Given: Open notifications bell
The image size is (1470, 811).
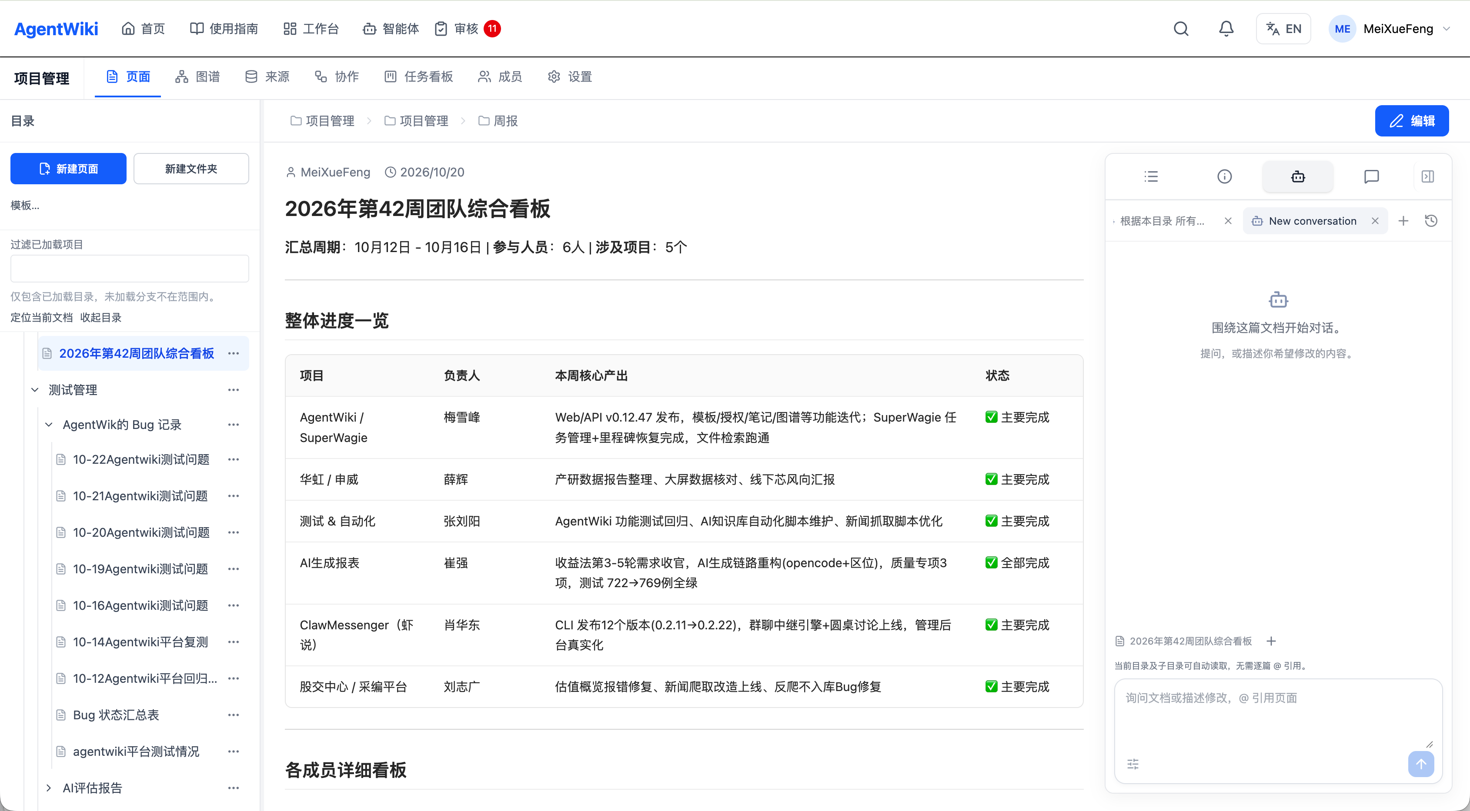Looking at the screenshot, I should pyautogui.click(x=1226, y=29).
